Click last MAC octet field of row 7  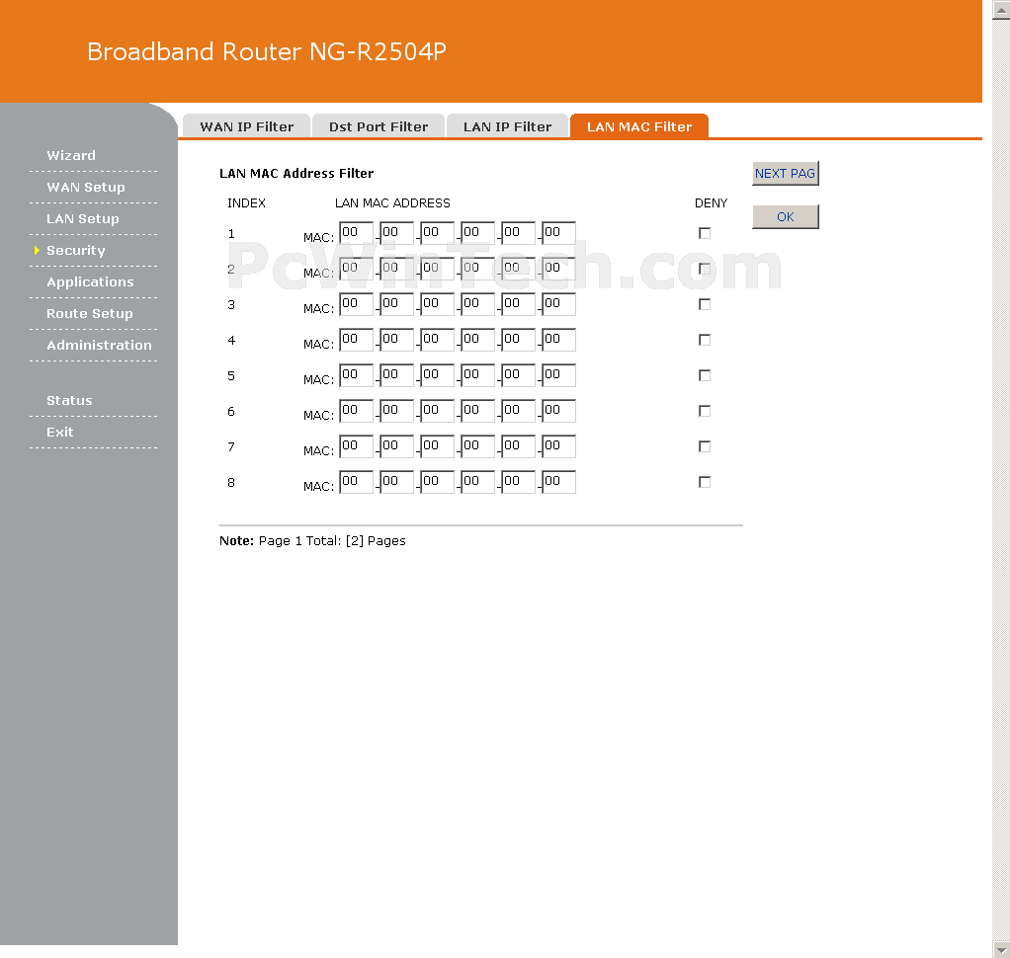[558, 445]
